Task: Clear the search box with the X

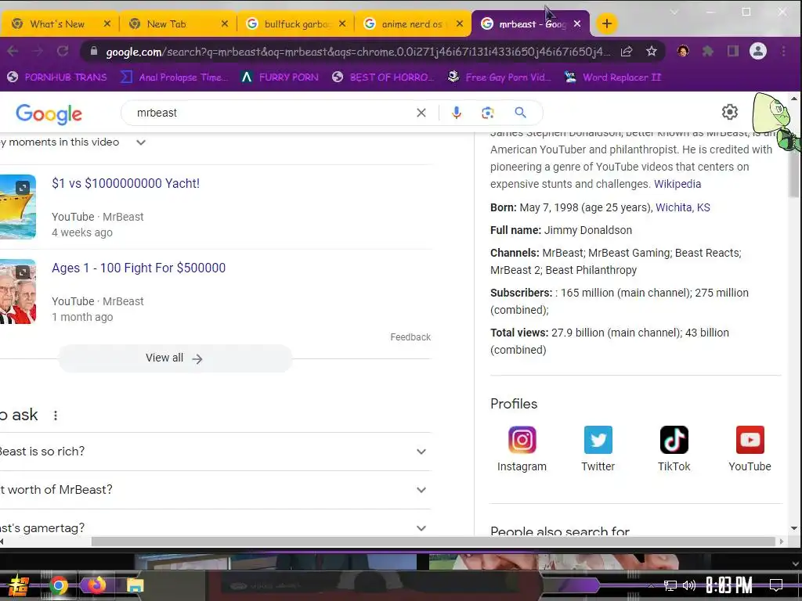Action: [x=421, y=113]
